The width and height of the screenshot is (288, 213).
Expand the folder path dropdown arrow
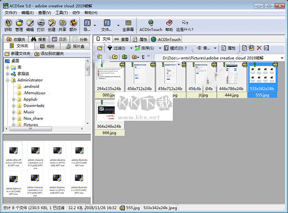(x=282, y=58)
